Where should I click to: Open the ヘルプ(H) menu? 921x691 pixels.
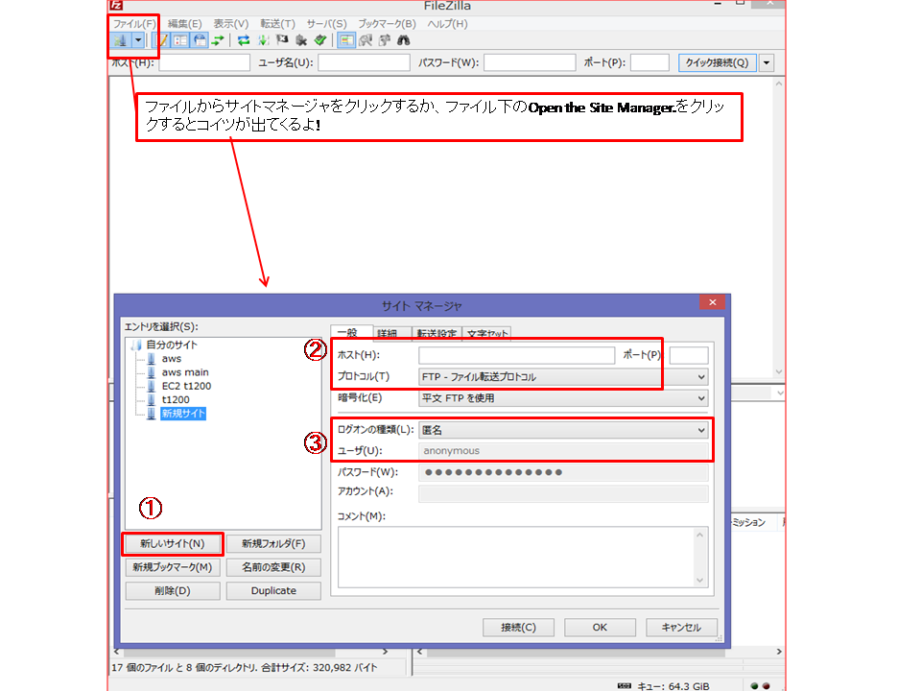click(x=447, y=23)
